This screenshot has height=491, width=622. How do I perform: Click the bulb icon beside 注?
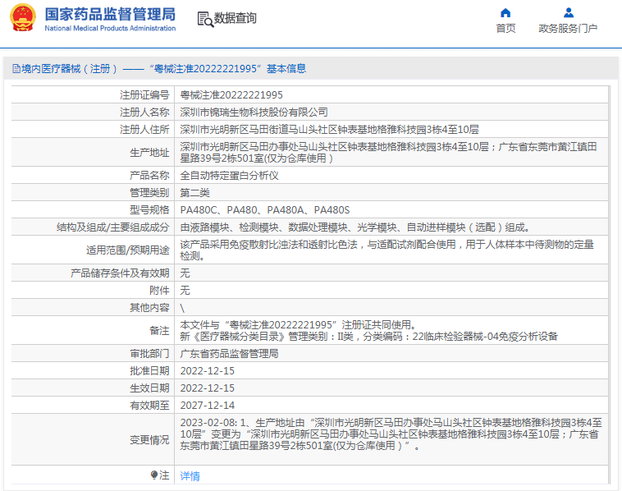pyautogui.click(x=154, y=475)
